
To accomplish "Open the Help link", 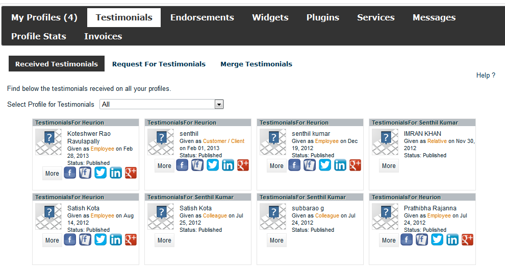I will (486, 75).
